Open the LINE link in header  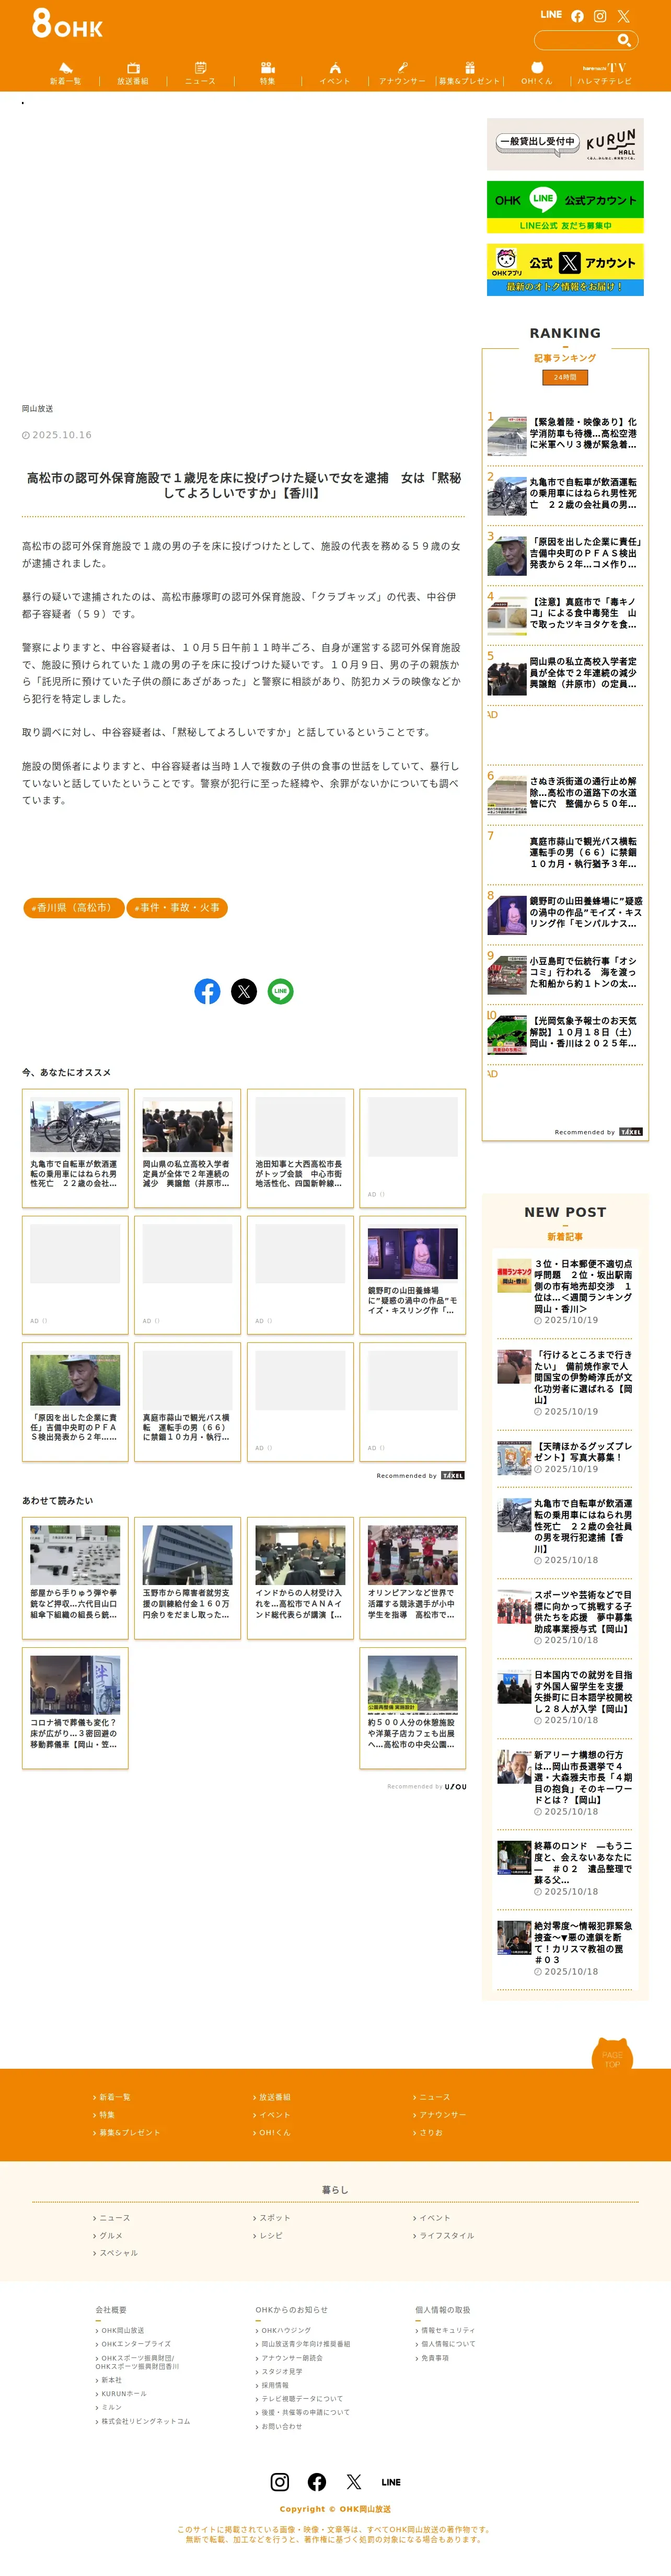(x=551, y=15)
